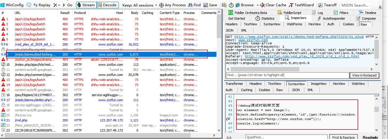Image resolution: width=388 pixels, height=139 pixels.
Task: Click the Remove X icon
Action: click(x=55, y=5)
